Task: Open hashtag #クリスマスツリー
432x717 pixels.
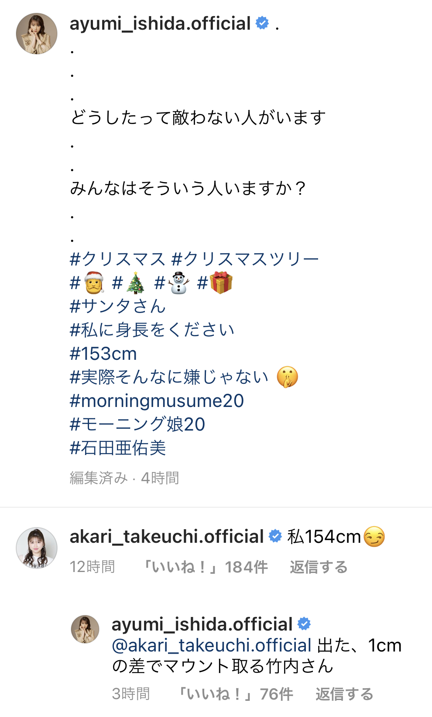Action: tap(245, 259)
